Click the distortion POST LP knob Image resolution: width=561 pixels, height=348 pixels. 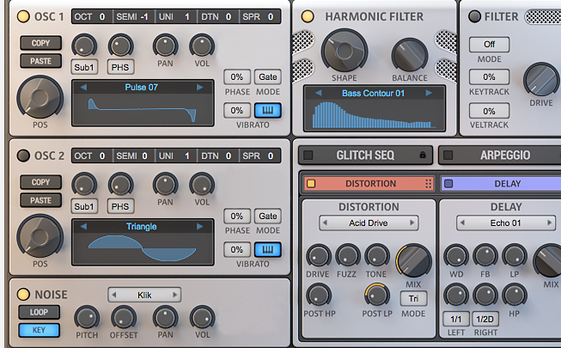(x=377, y=296)
